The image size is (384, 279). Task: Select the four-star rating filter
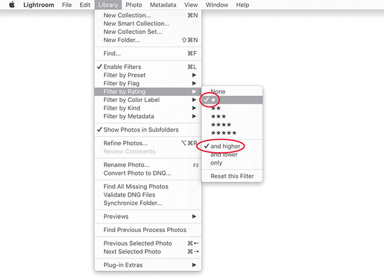click(220, 125)
